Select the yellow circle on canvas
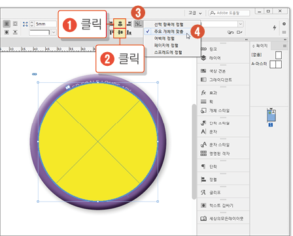Screen dimensions: 293x236 pyautogui.click(x=98, y=142)
